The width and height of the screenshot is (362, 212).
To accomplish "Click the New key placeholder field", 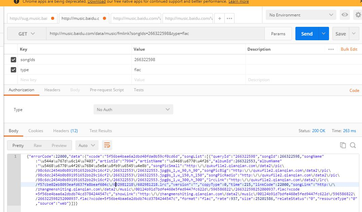I will click(x=74, y=79).
